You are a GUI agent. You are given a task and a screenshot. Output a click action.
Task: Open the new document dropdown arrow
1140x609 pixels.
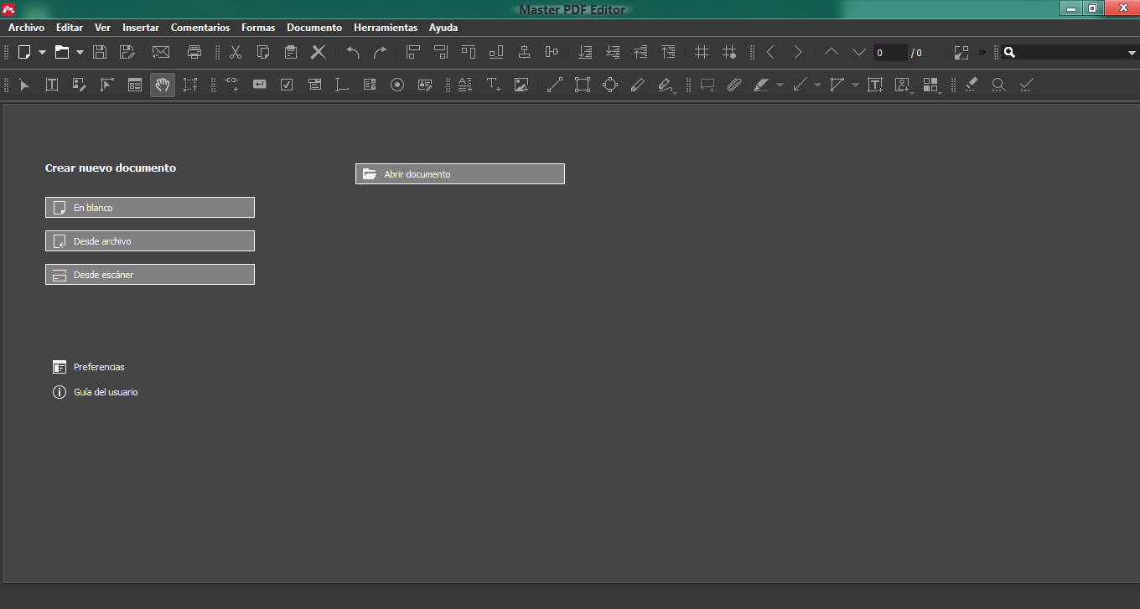[42, 52]
